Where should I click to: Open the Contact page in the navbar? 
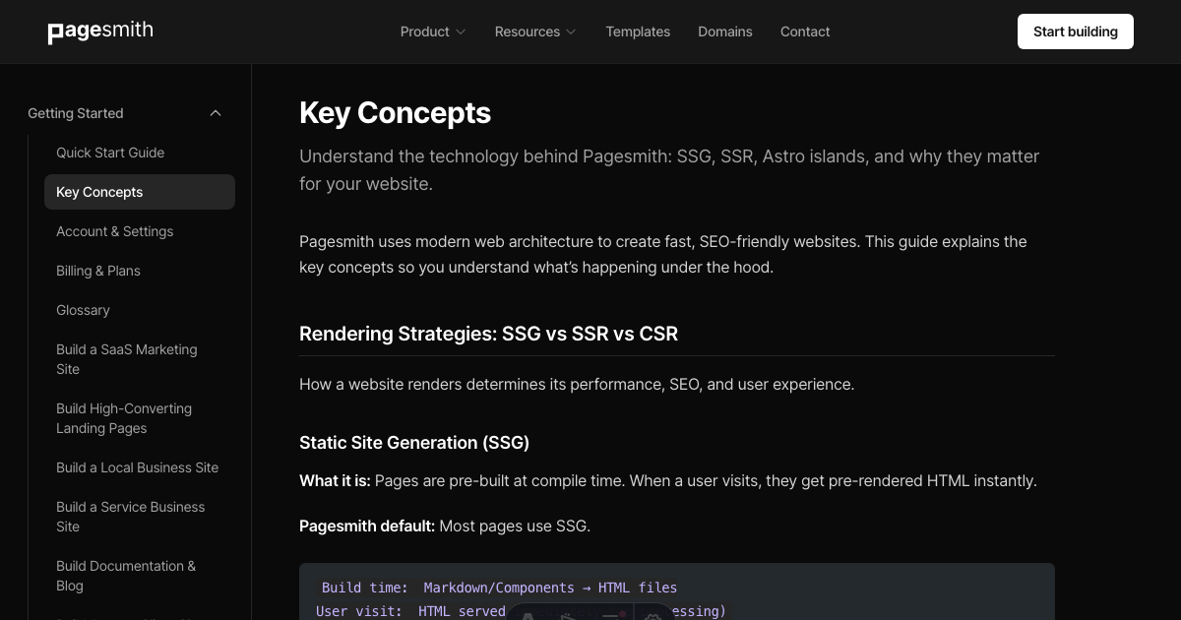[x=805, y=31]
